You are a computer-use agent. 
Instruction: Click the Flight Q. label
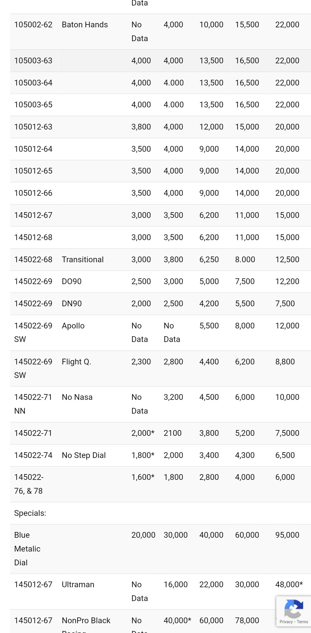76,362
